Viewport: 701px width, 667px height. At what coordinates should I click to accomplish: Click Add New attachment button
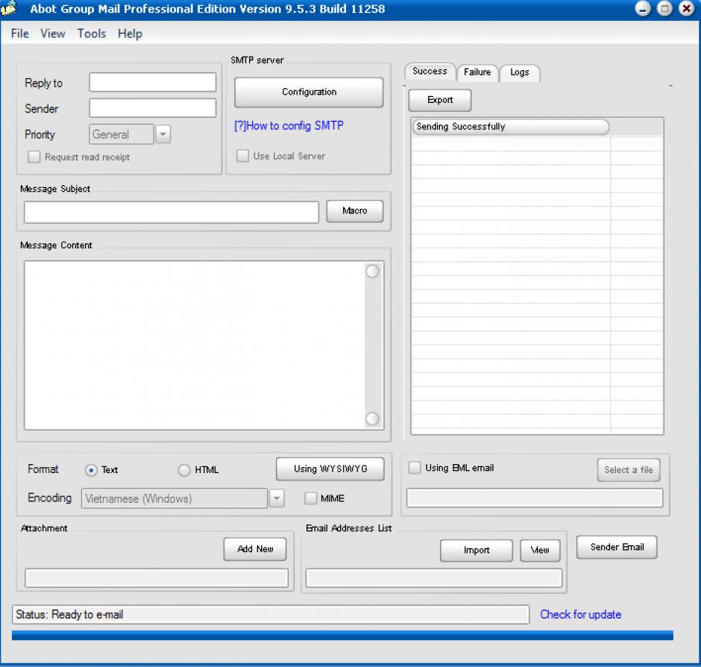(255, 549)
